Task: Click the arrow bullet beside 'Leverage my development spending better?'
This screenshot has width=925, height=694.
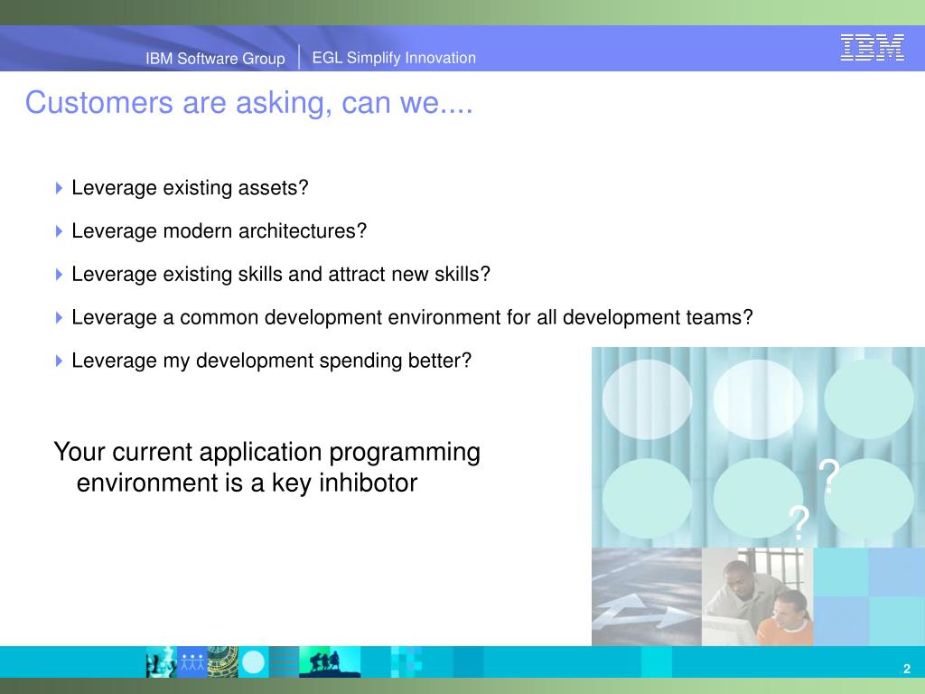Action: [x=59, y=361]
